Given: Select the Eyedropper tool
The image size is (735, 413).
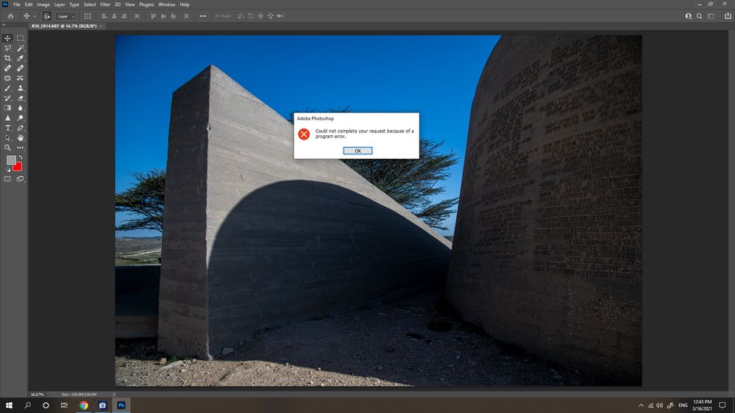Looking at the screenshot, I should (x=20, y=58).
